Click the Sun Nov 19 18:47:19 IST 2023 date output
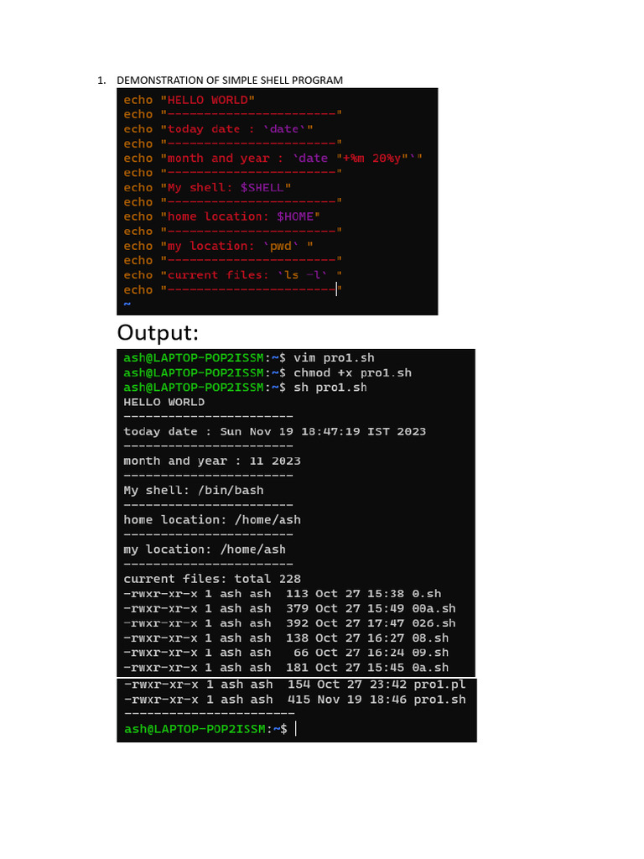This screenshot has height=859, width=644. (323, 432)
